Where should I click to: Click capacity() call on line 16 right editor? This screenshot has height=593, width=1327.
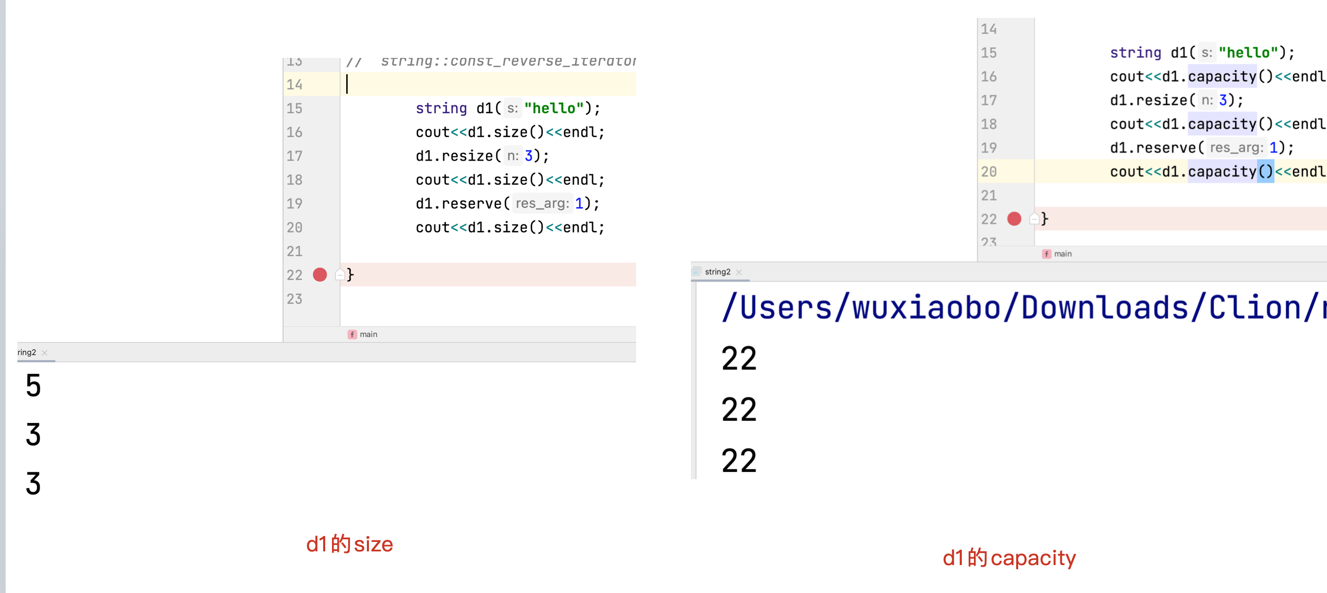point(1231,76)
